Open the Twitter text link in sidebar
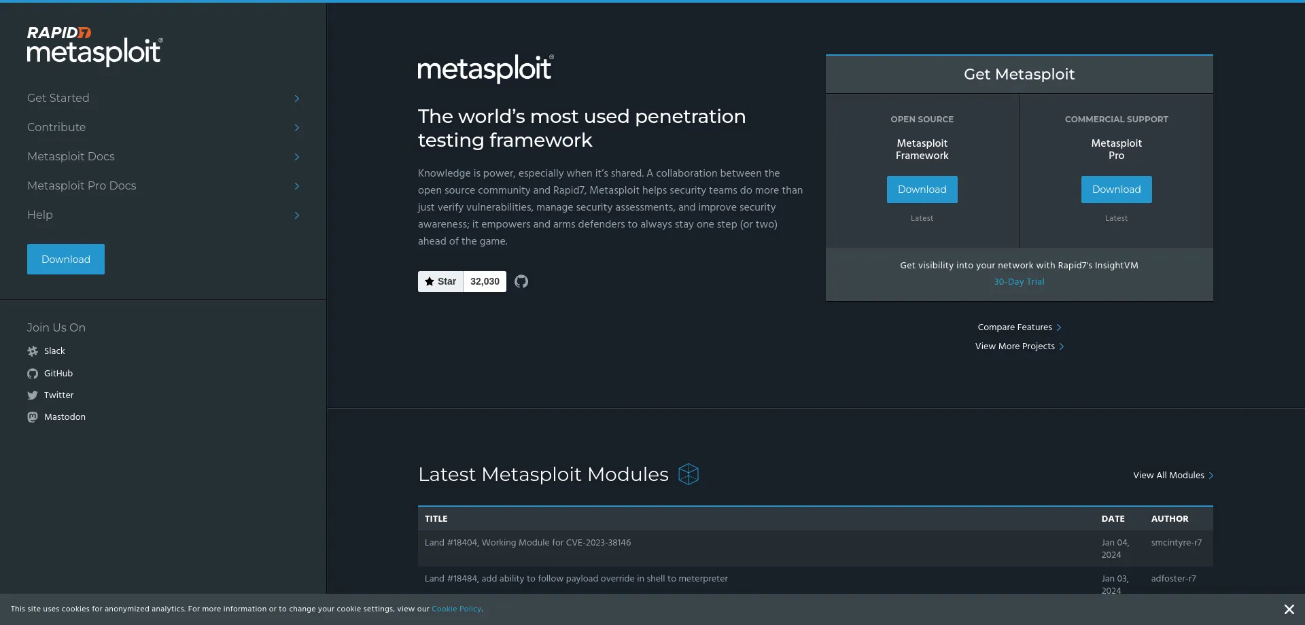The width and height of the screenshot is (1305, 625). (x=59, y=395)
